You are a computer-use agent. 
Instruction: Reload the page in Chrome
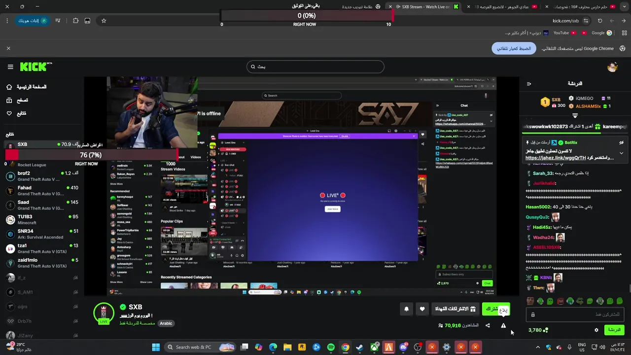pos(600,21)
